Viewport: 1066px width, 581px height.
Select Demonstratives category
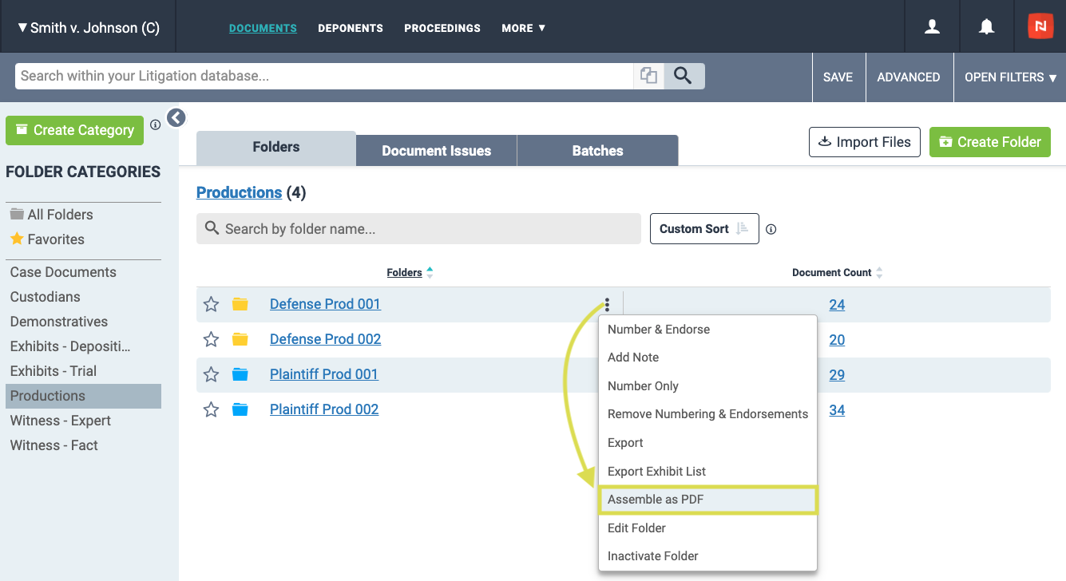pos(58,322)
